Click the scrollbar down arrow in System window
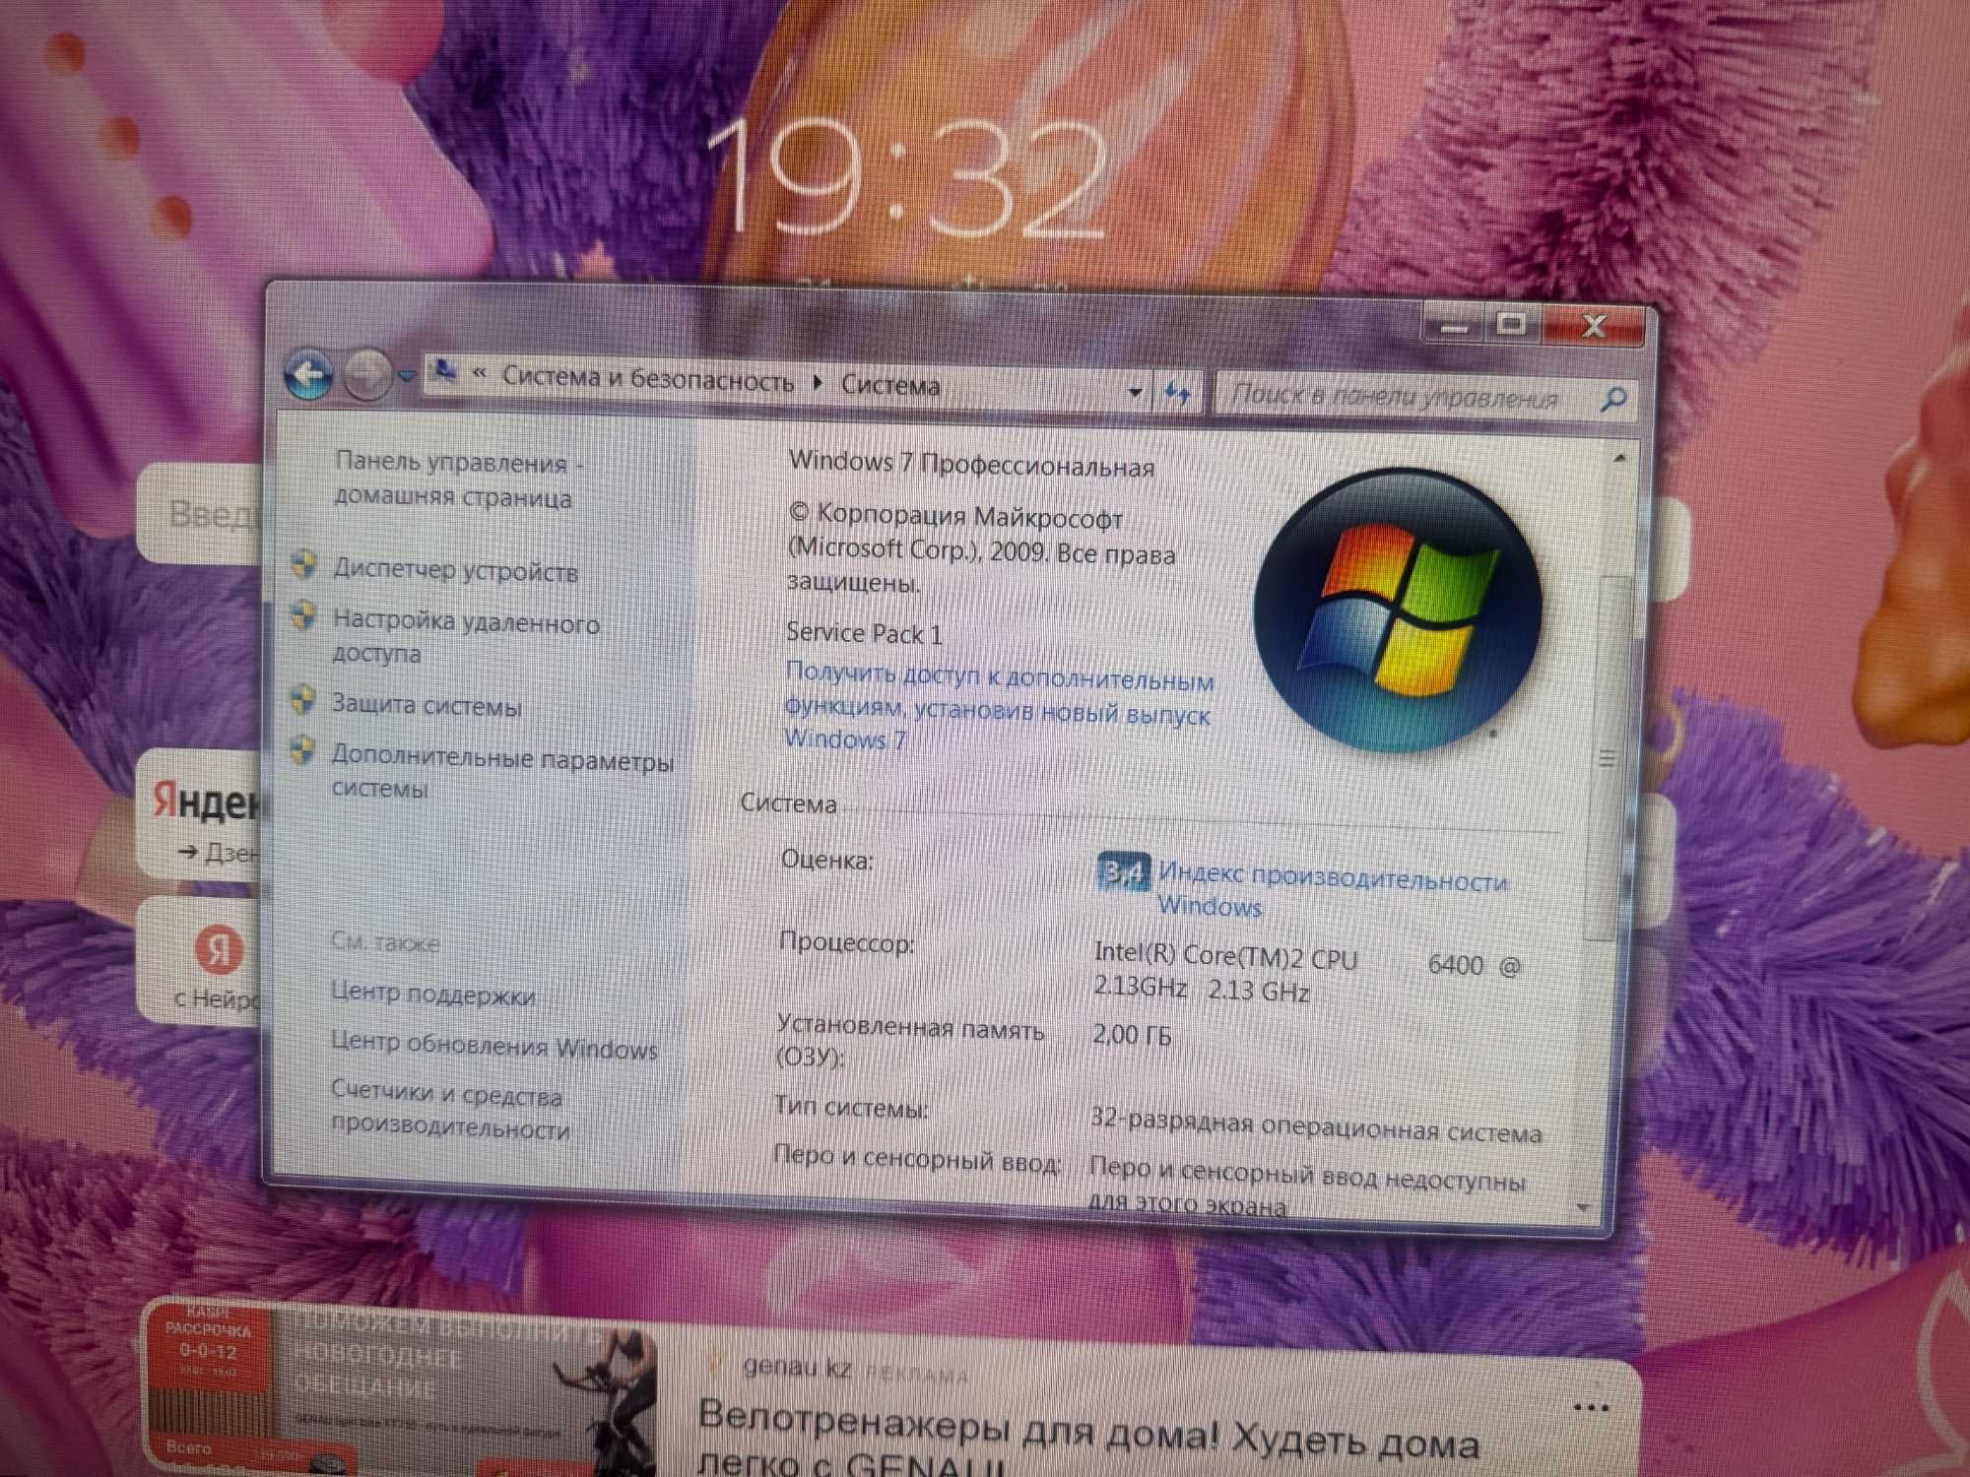 point(1584,1207)
